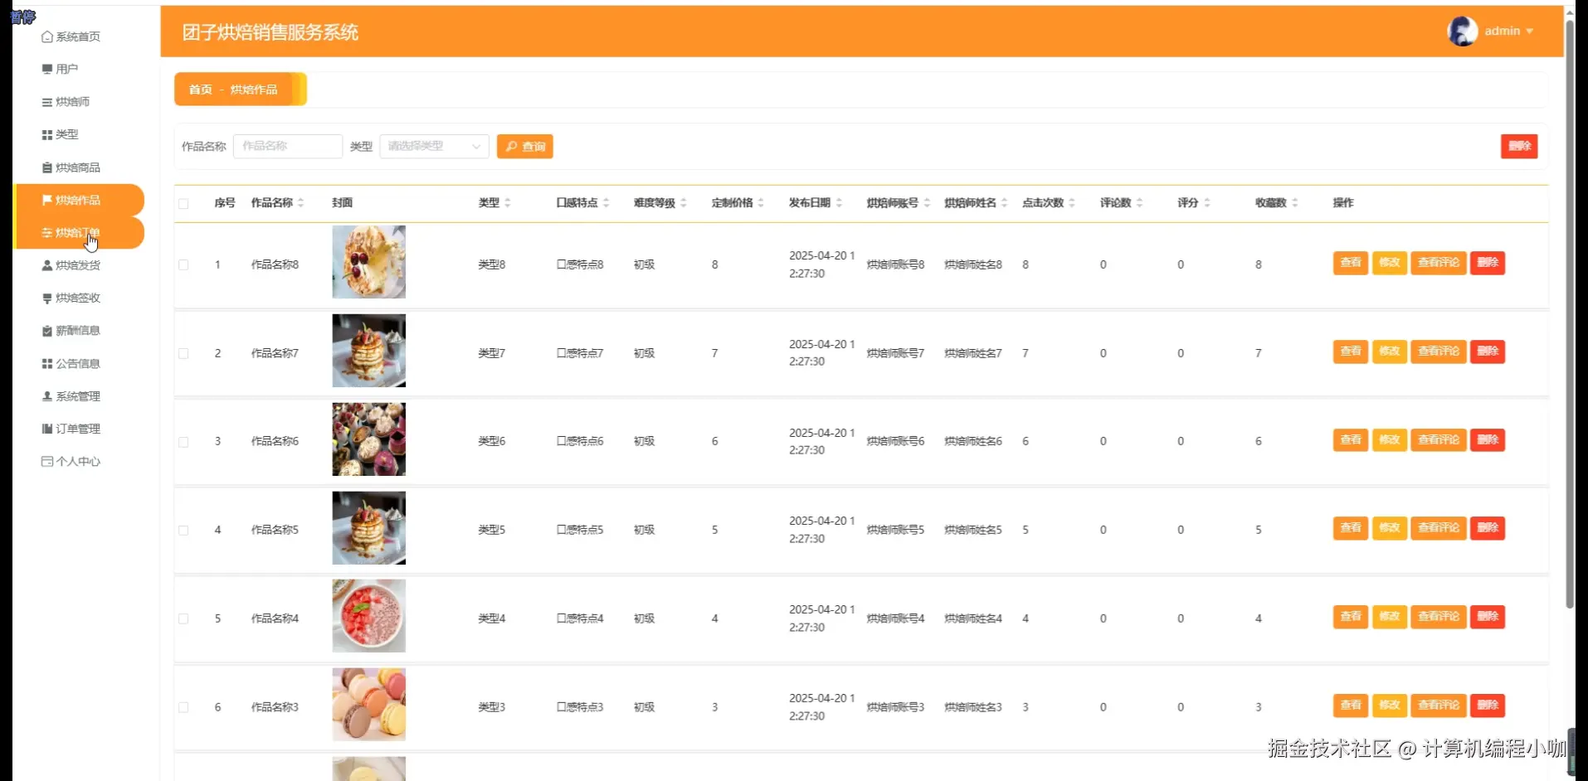This screenshot has height=781, width=1588.
Task: Click the 系统首页 home icon in sidebar
Action: click(x=47, y=36)
